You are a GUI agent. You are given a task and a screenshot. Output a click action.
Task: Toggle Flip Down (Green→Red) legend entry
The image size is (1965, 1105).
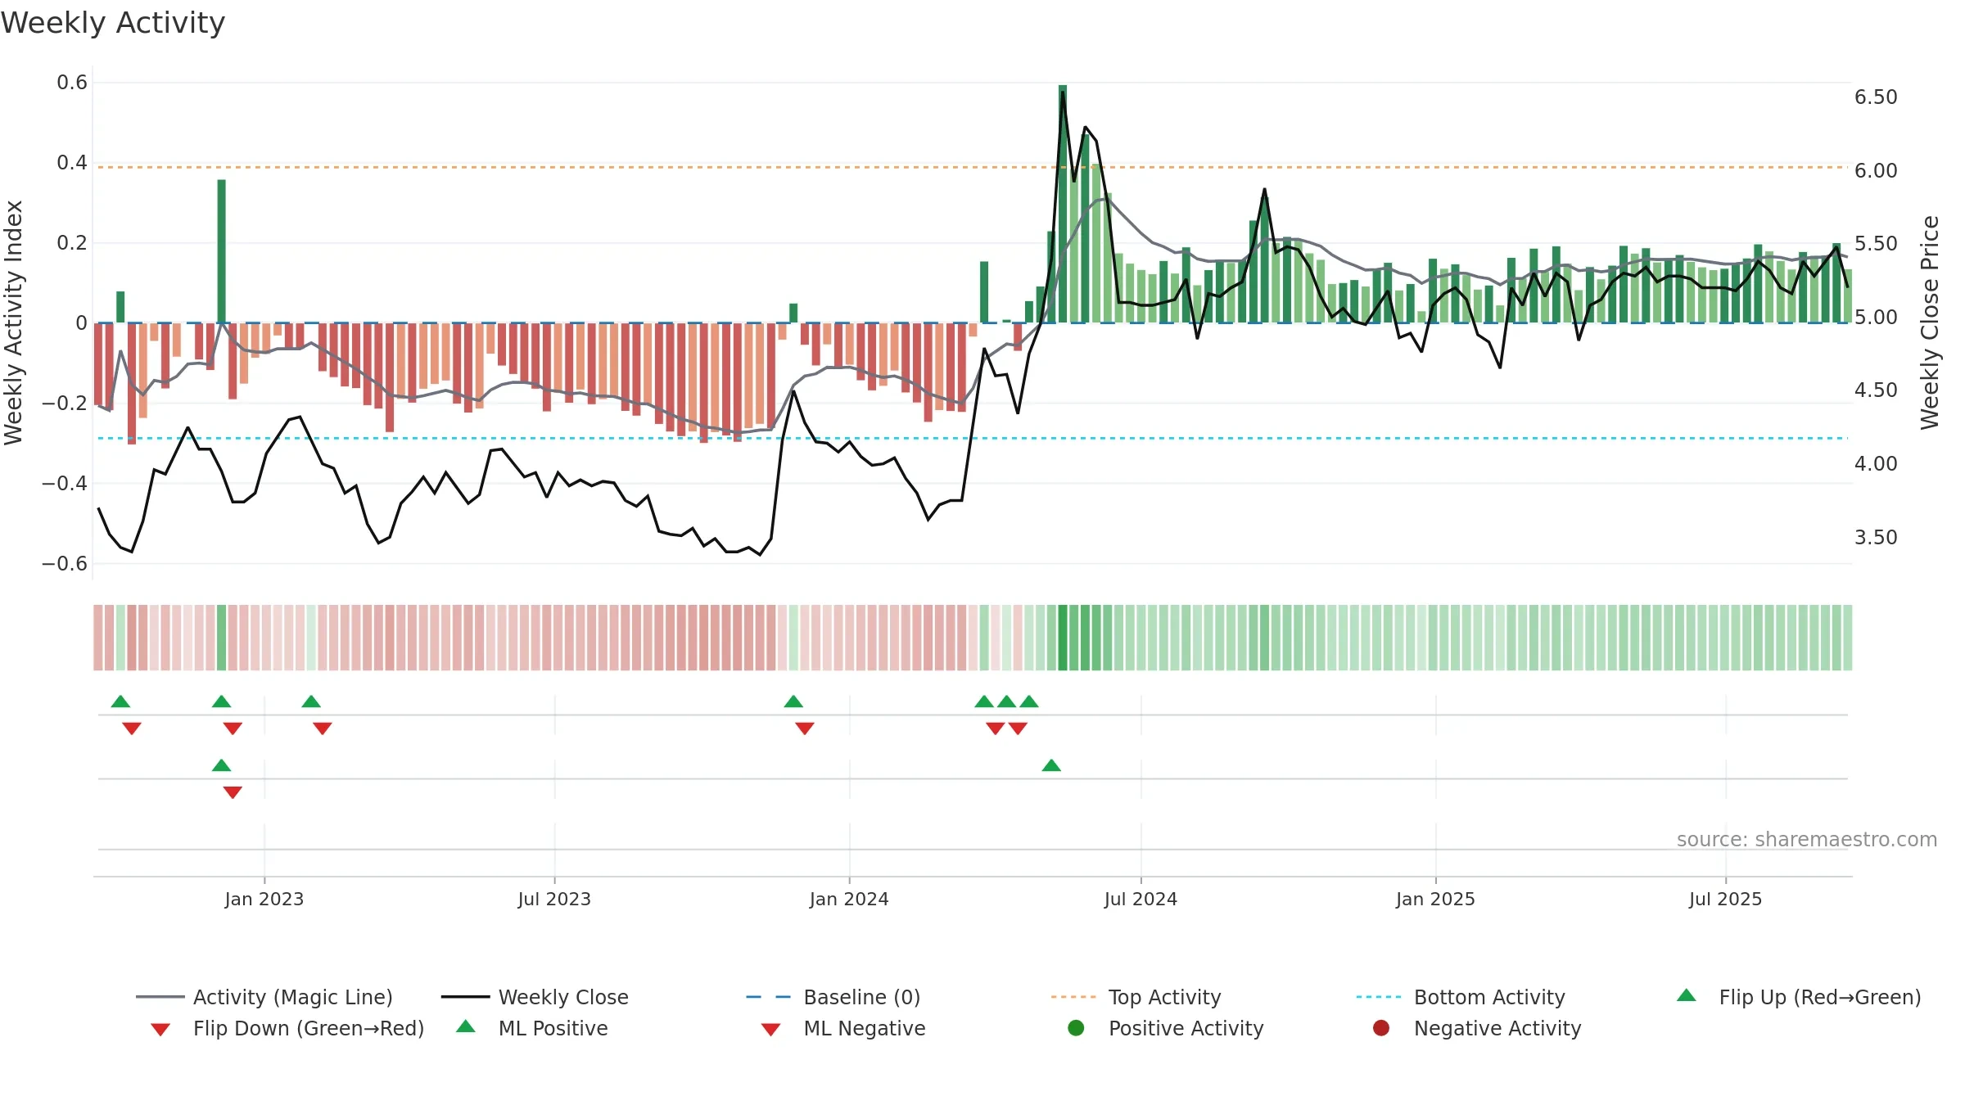click(287, 1028)
